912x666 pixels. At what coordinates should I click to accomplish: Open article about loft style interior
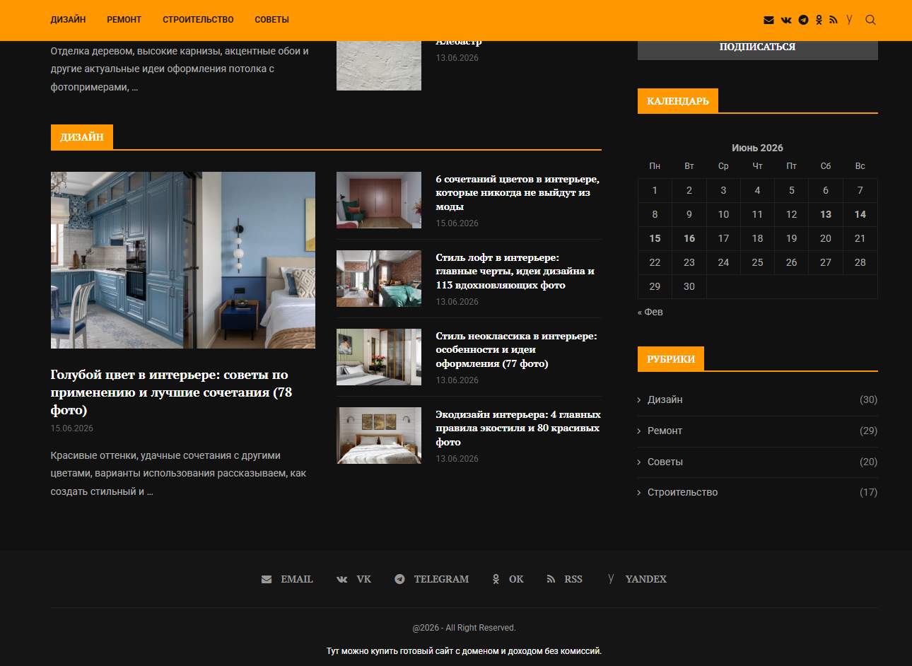point(515,271)
